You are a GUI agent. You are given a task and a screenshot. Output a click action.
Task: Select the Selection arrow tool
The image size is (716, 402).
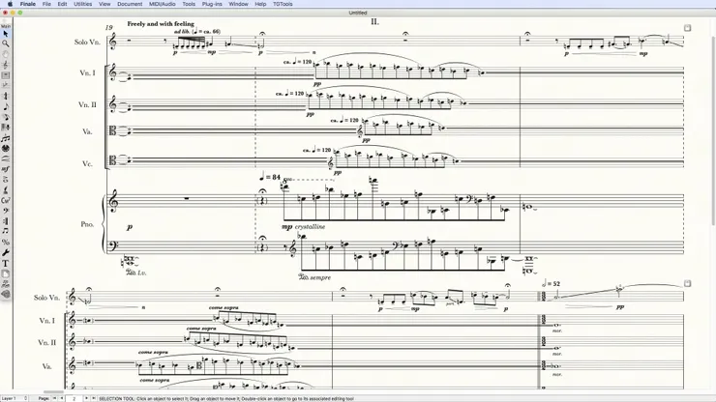[6, 34]
